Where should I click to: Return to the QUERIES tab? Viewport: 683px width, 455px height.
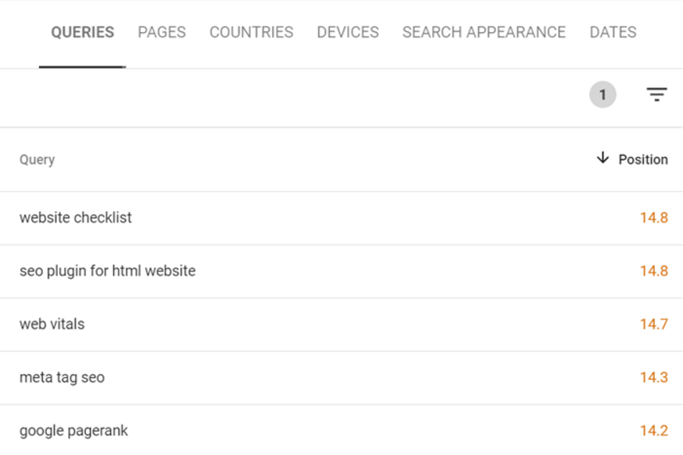tap(82, 32)
